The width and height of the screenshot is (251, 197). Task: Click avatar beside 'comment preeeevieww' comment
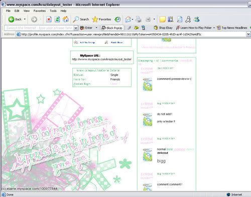(148, 84)
